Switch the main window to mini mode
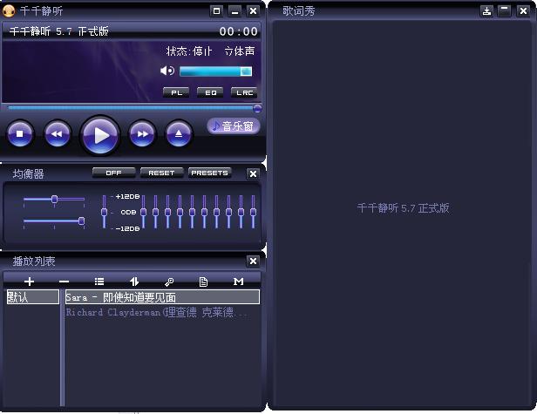Viewport: 537px width, 414px height. pos(216,11)
